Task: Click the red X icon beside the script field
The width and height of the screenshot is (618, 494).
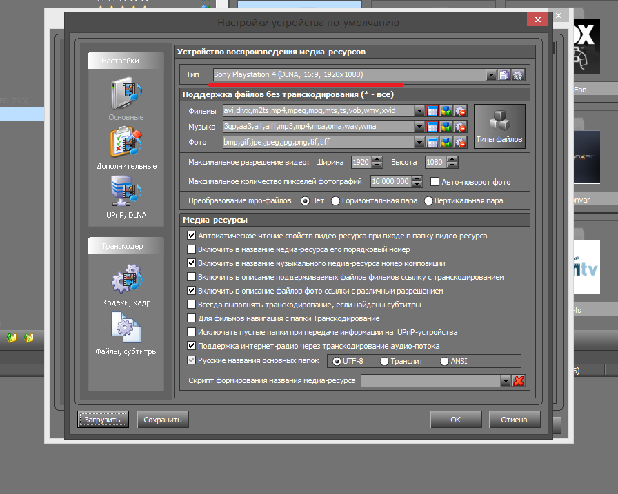Action: coord(519,381)
